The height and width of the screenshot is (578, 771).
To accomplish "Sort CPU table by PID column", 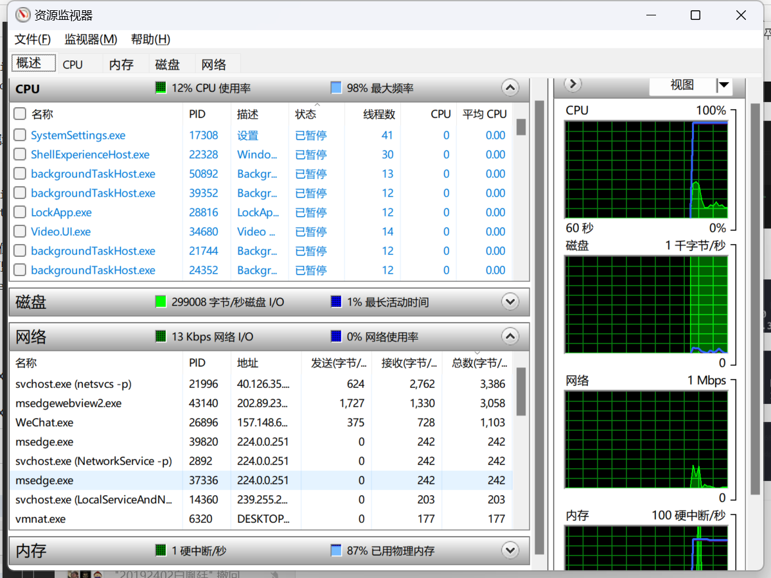I will [x=206, y=114].
